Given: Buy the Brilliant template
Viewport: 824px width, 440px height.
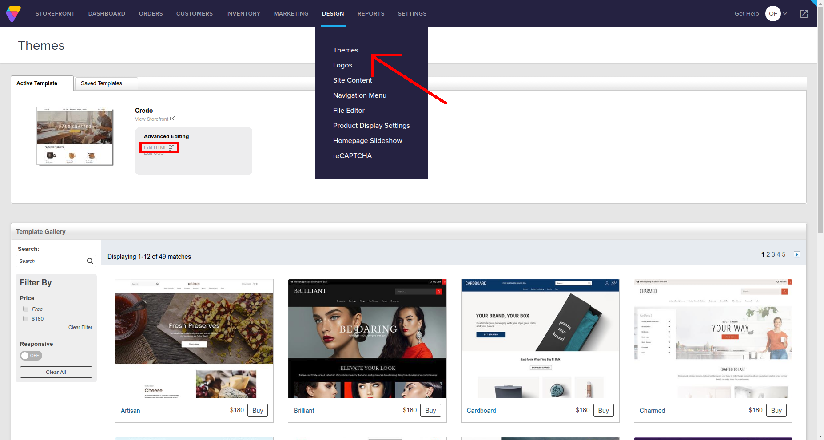Looking at the screenshot, I should tap(430, 410).
